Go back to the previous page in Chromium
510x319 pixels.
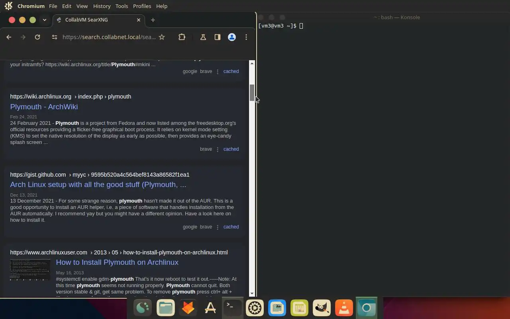pyautogui.click(x=9, y=37)
